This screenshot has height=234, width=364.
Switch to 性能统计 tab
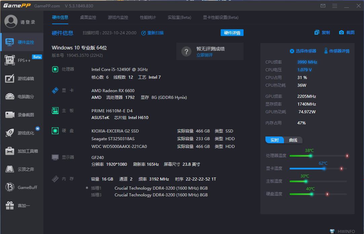(148, 17)
